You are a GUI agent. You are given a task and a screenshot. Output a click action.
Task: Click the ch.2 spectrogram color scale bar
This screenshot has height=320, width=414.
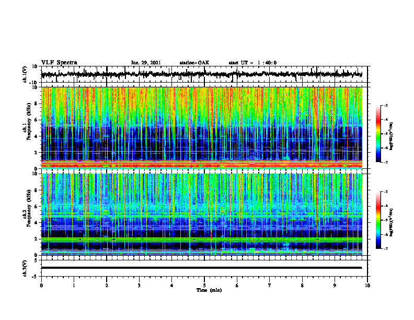(x=378, y=220)
